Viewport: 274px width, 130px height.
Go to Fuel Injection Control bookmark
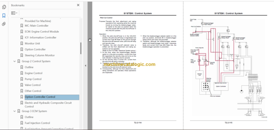[37, 123]
